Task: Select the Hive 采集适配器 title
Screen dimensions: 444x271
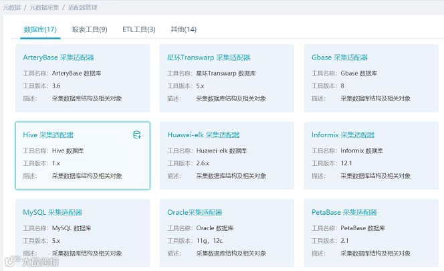Action: (x=48, y=135)
